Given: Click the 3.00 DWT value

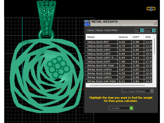Looking at the screenshot, I should [136, 69].
